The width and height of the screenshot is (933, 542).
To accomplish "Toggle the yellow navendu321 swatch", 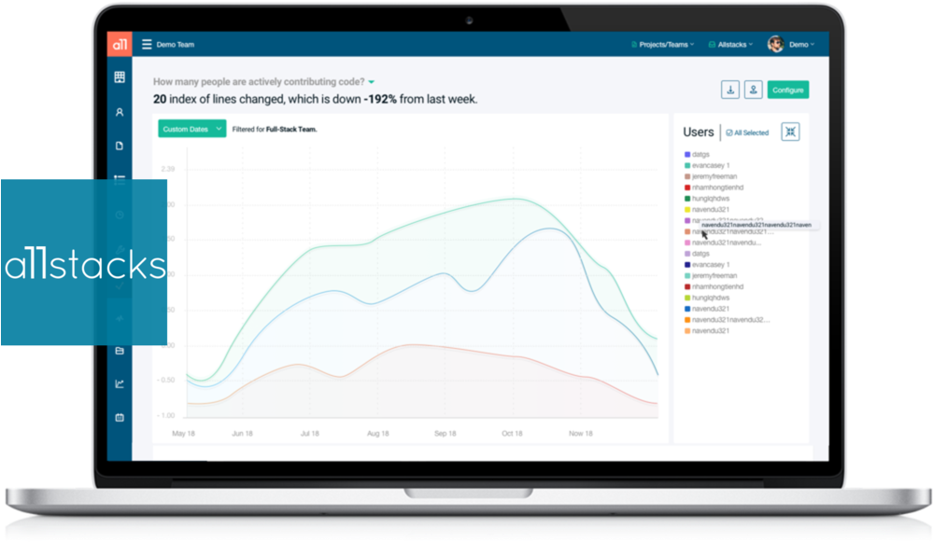I will 687,209.
